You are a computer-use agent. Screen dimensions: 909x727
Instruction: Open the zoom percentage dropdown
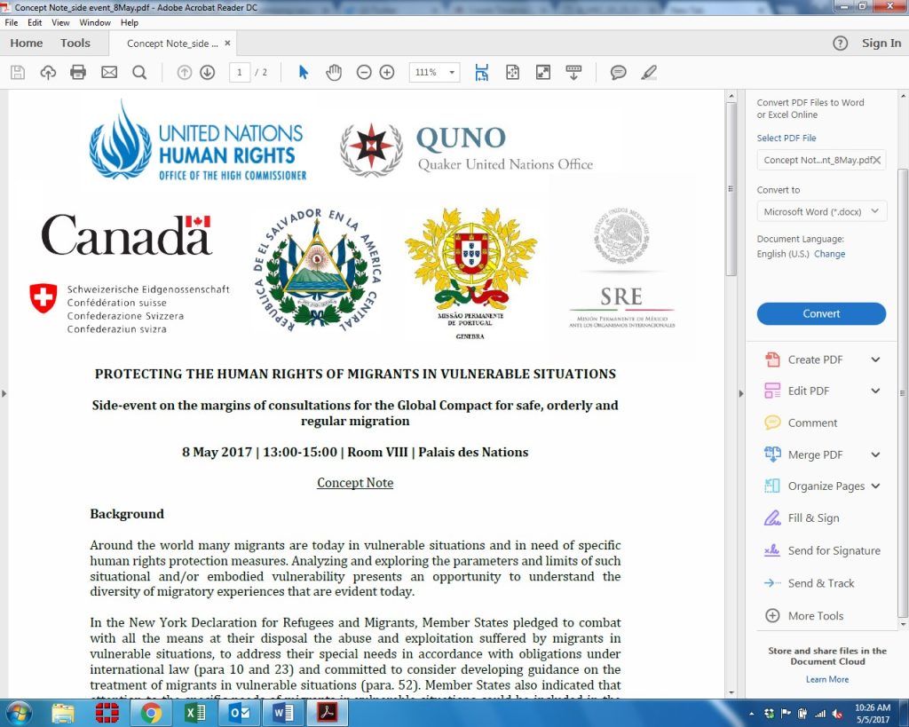click(x=452, y=72)
